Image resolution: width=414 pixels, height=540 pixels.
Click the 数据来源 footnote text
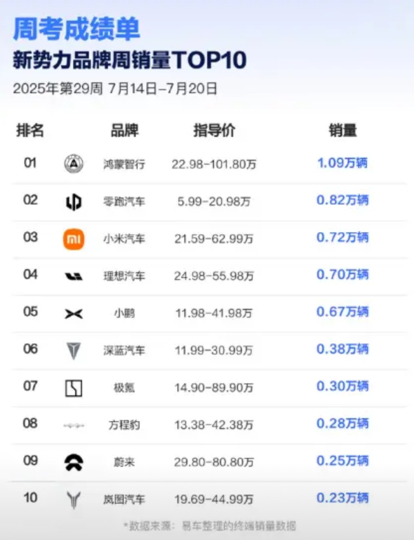[x=210, y=526]
